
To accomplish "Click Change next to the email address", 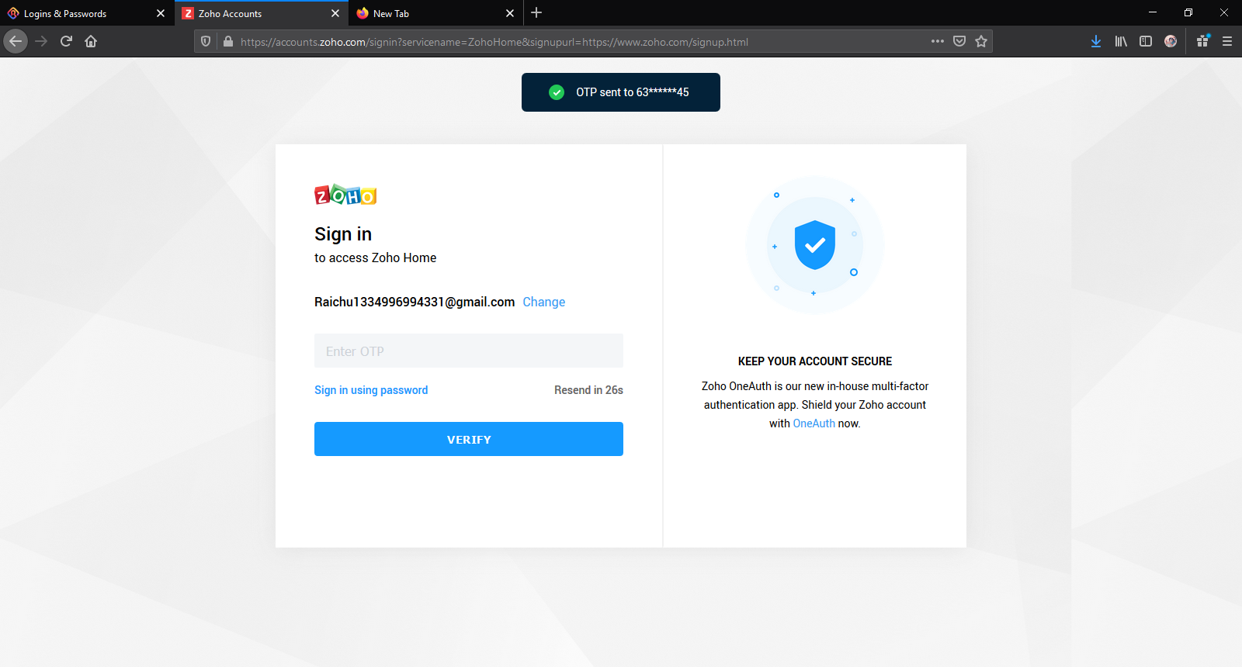I will tap(543, 302).
